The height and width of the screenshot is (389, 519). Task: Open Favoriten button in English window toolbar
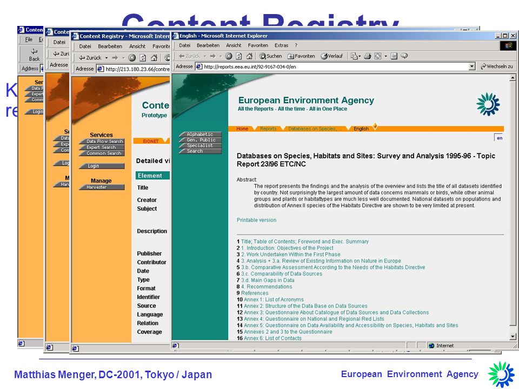pos(301,56)
